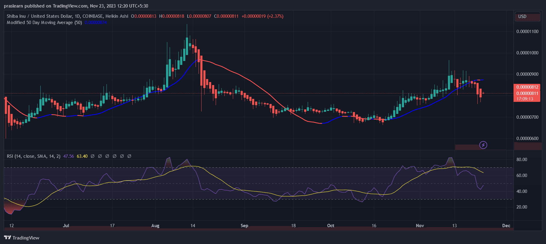Click the purple lightning bolt icon
This screenshot has height=244, width=546.
coord(483,145)
